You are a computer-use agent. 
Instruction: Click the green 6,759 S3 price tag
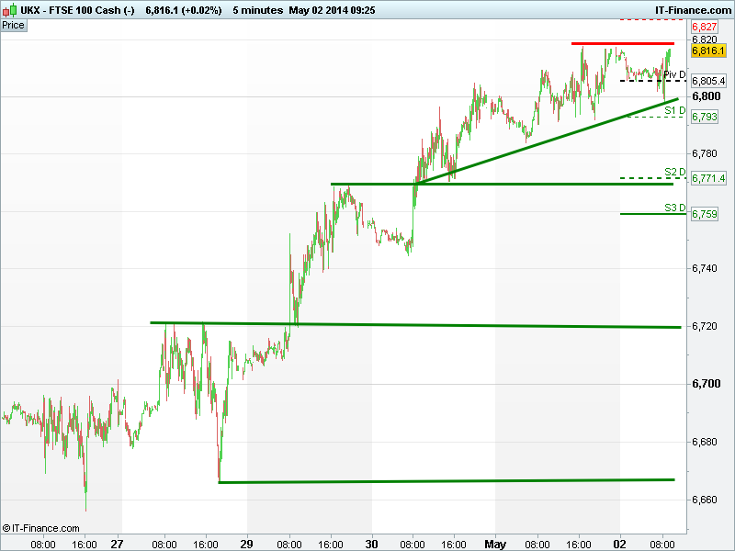tap(705, 214)
